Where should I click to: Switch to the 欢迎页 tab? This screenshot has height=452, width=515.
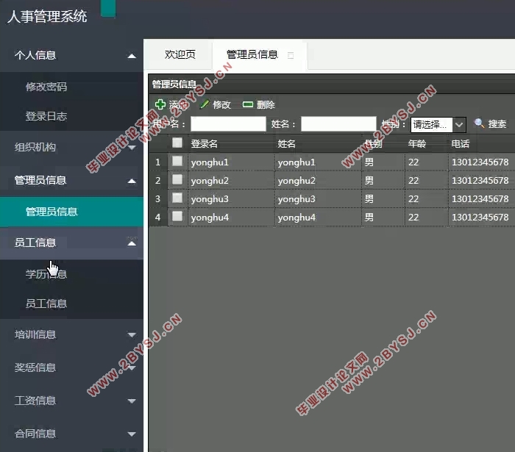(x=180, y=55)
